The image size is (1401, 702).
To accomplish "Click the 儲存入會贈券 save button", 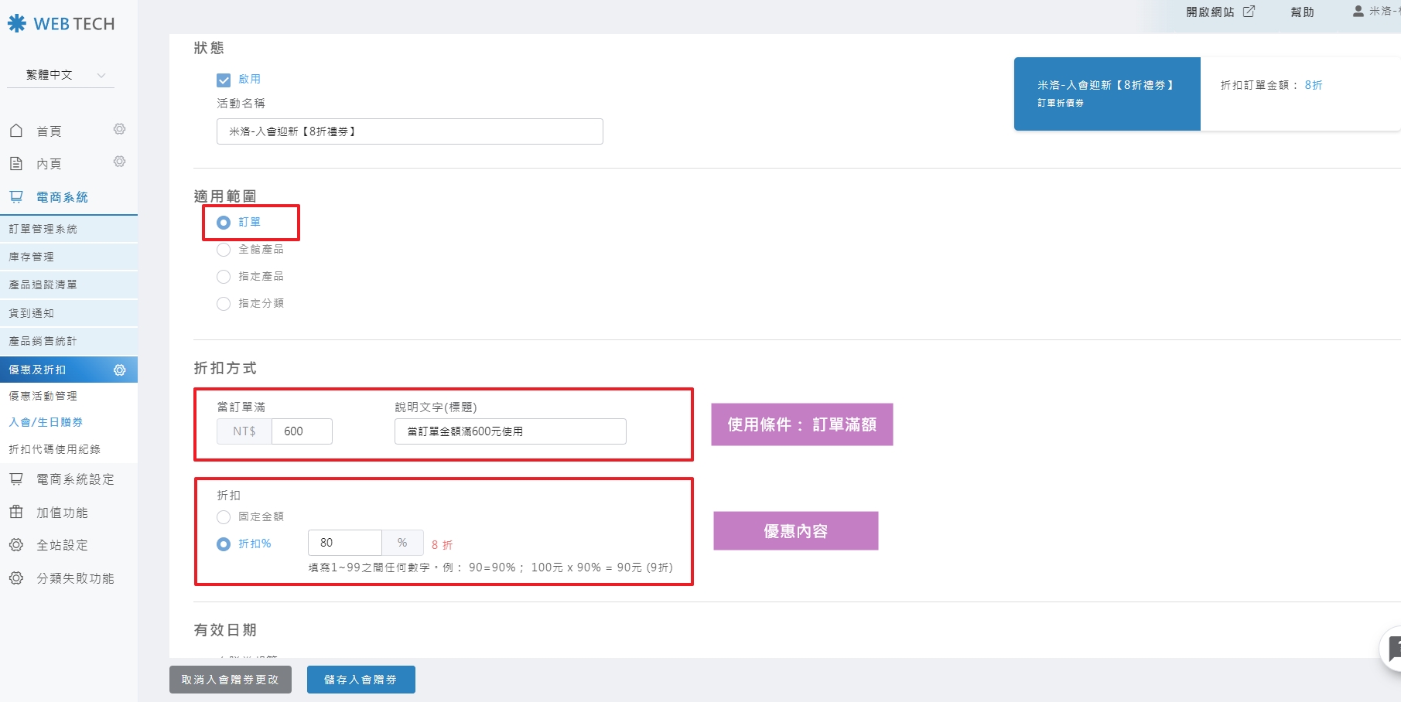I will (x=361, y=680).
